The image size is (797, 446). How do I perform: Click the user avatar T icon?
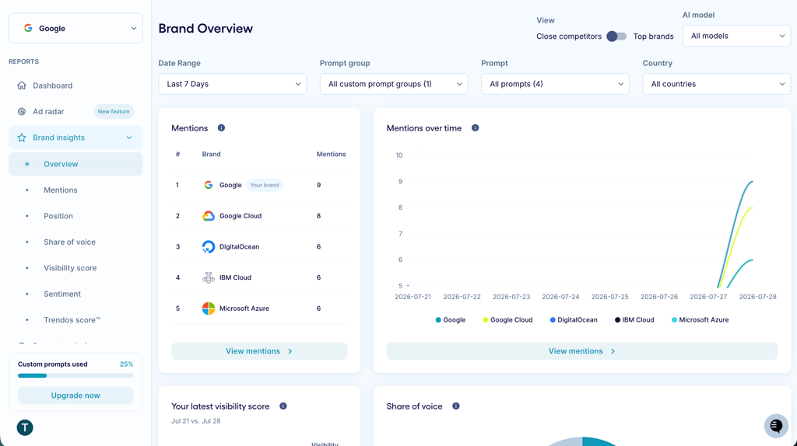[x=25, y=427]
